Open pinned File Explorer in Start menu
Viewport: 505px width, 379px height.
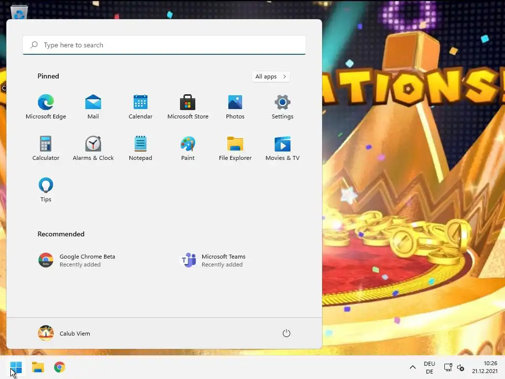[235, 148]
